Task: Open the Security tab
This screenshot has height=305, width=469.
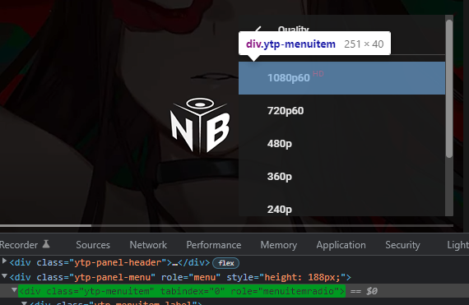Action: click(x=402, y=245)
